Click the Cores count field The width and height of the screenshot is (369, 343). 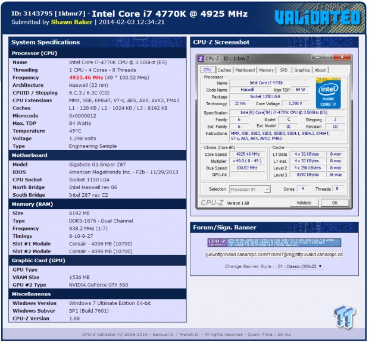point(303,189)
